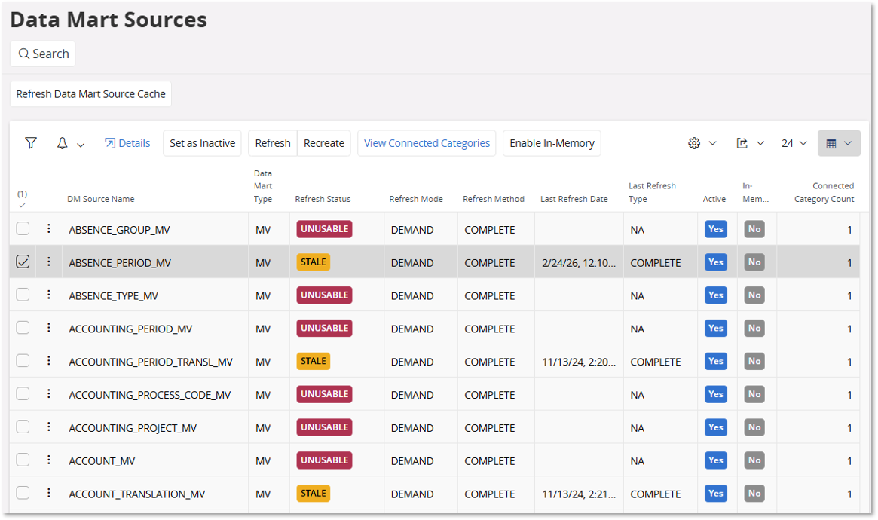Check the ACCOUNT_TRANSLATION_MV row checkbox
This screenshot has height=520, width=878.
[23, 493]
